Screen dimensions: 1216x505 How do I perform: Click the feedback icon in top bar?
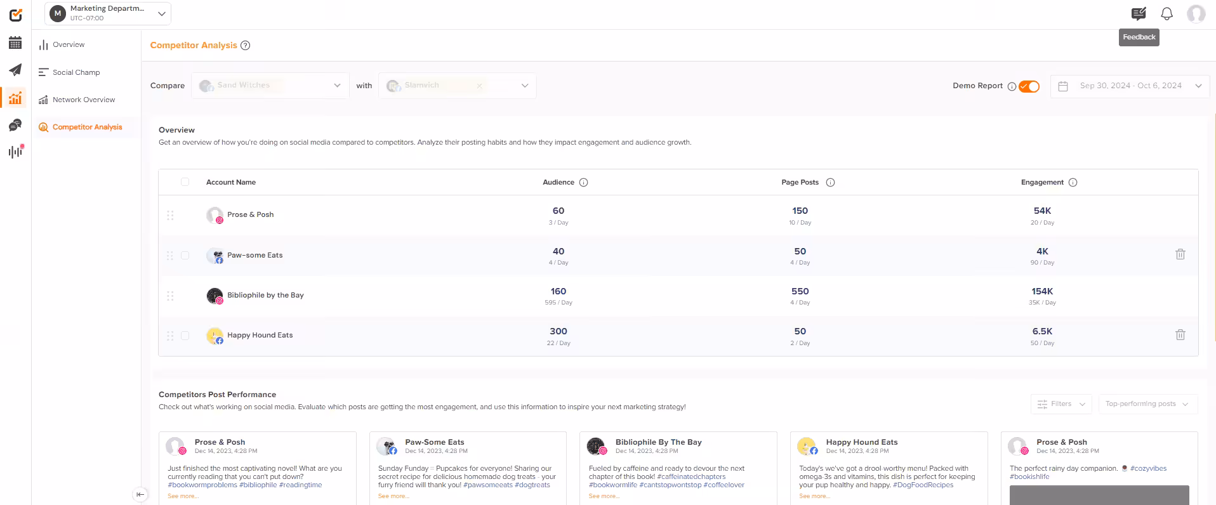pos(1139,13)
